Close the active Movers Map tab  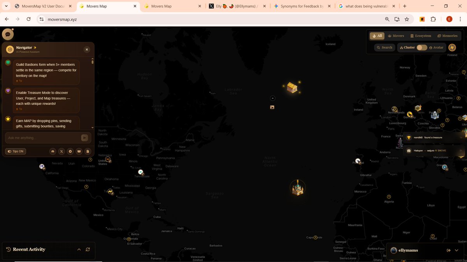135,6
